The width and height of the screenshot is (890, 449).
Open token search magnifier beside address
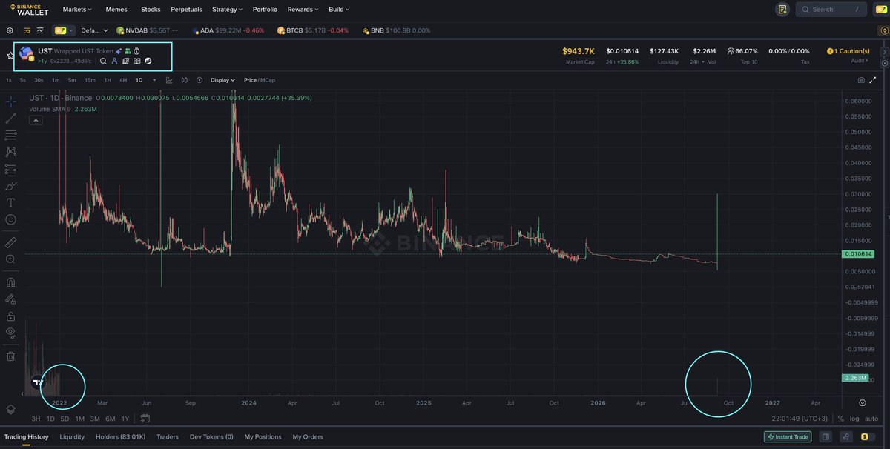pyautogui.click(x=103, y=61)
